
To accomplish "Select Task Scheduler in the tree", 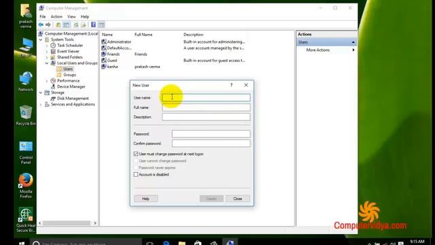I will pyautogui.click(x=70, y=46).
